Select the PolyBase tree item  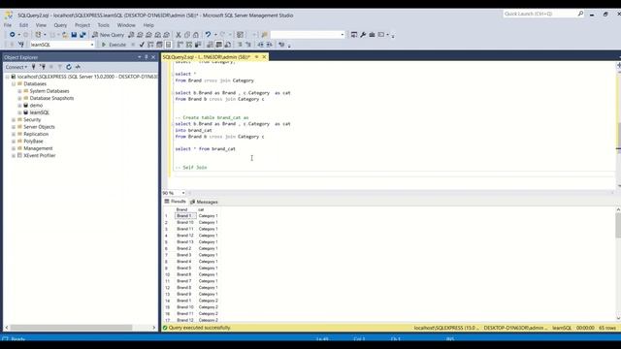(33, 142)
